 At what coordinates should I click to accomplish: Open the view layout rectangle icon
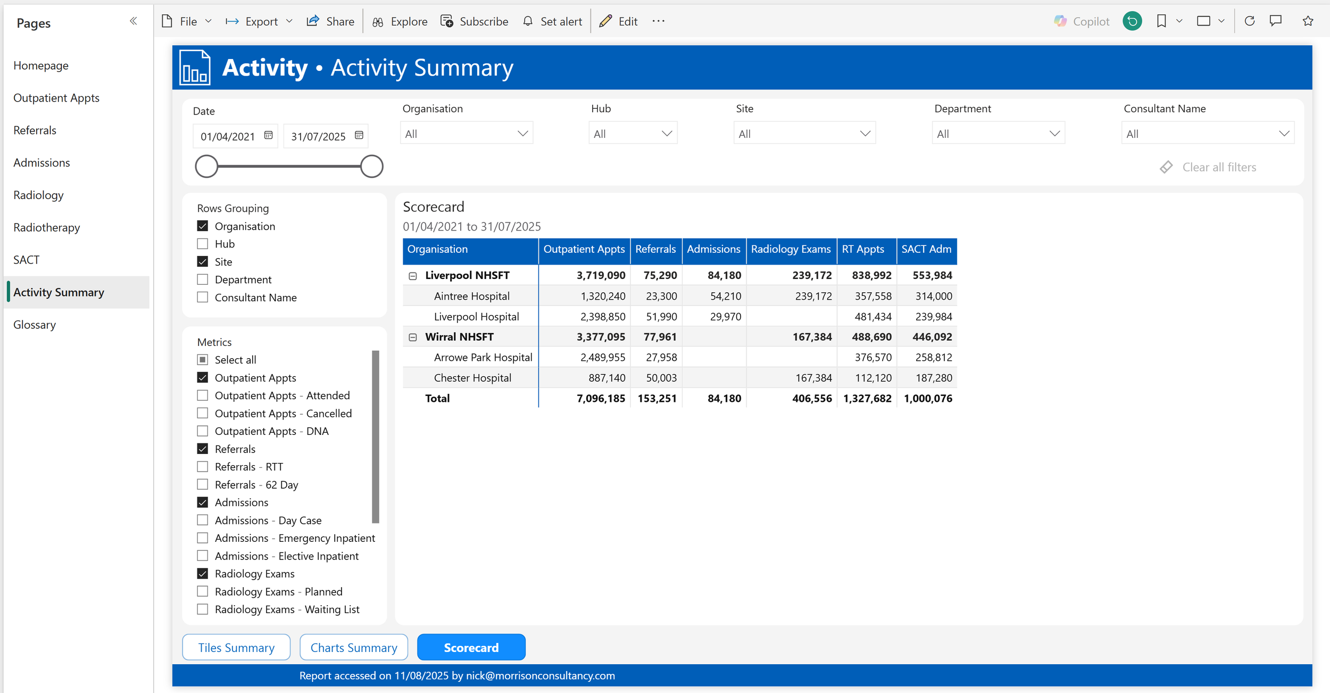pos(1203,21)
